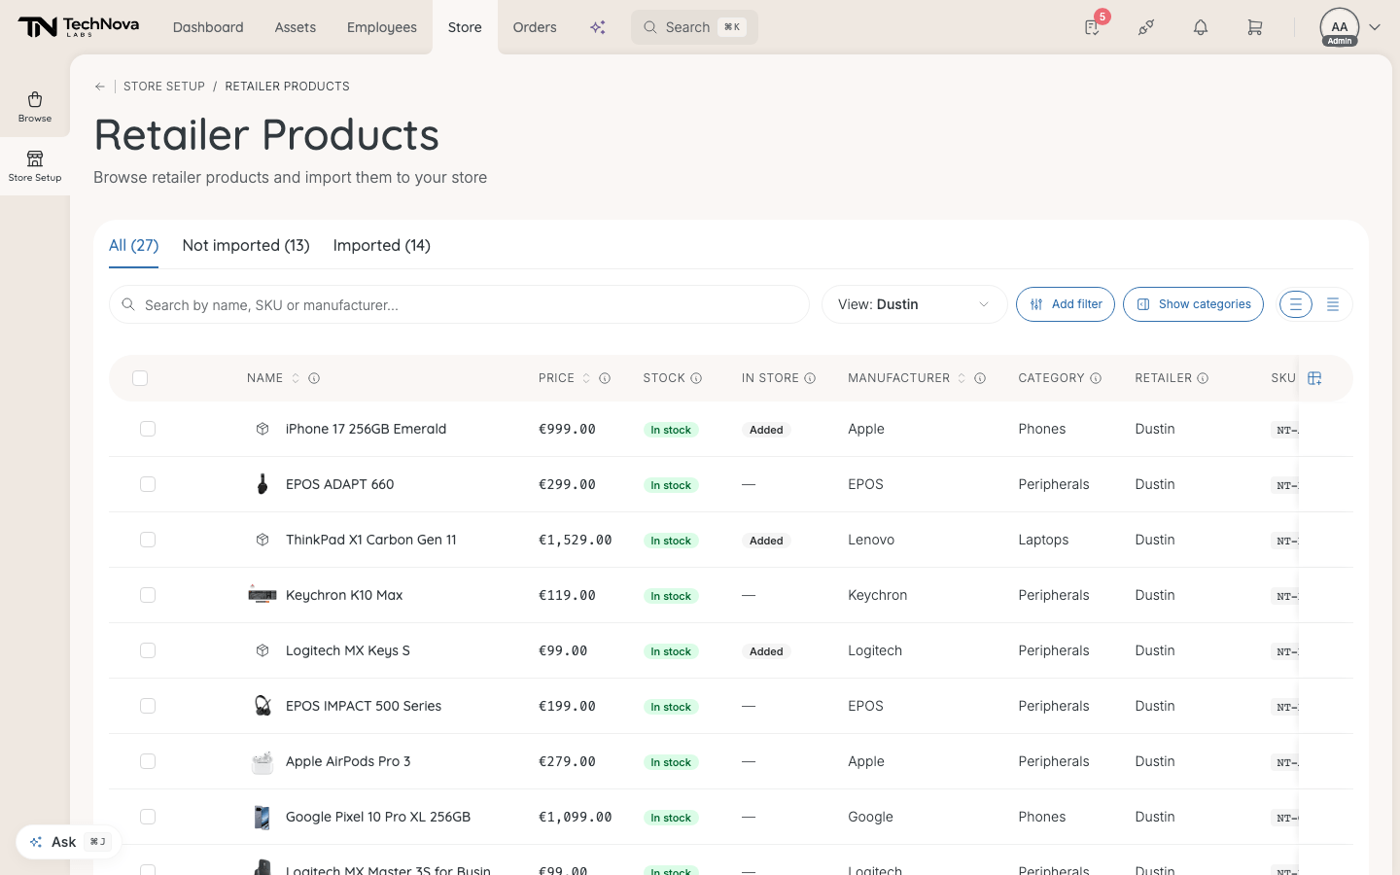Click the info icon next to Category column

[x=1096, y=378]
